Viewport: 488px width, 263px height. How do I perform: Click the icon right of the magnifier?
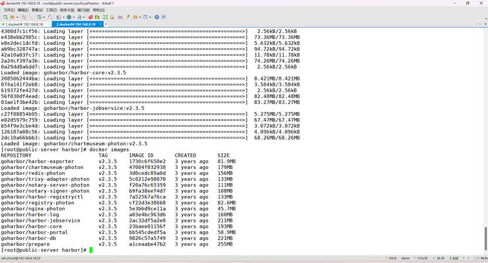(59, 17)
